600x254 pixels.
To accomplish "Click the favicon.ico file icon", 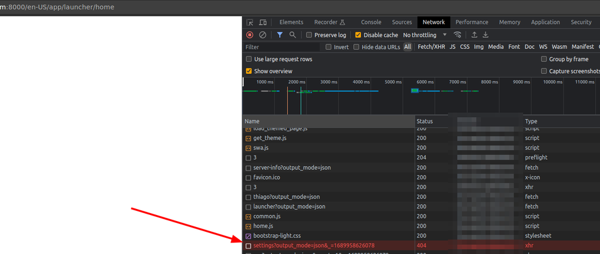I will [248, 178].
